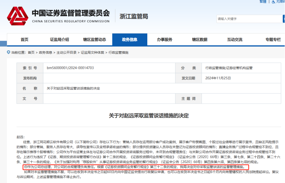Open the 首页 navigation tab
Image resolution: width=285 pixels, height=183 pixels.
tap(24, 40)
